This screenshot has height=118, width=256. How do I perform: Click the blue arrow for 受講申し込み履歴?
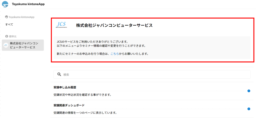point(249,91)
